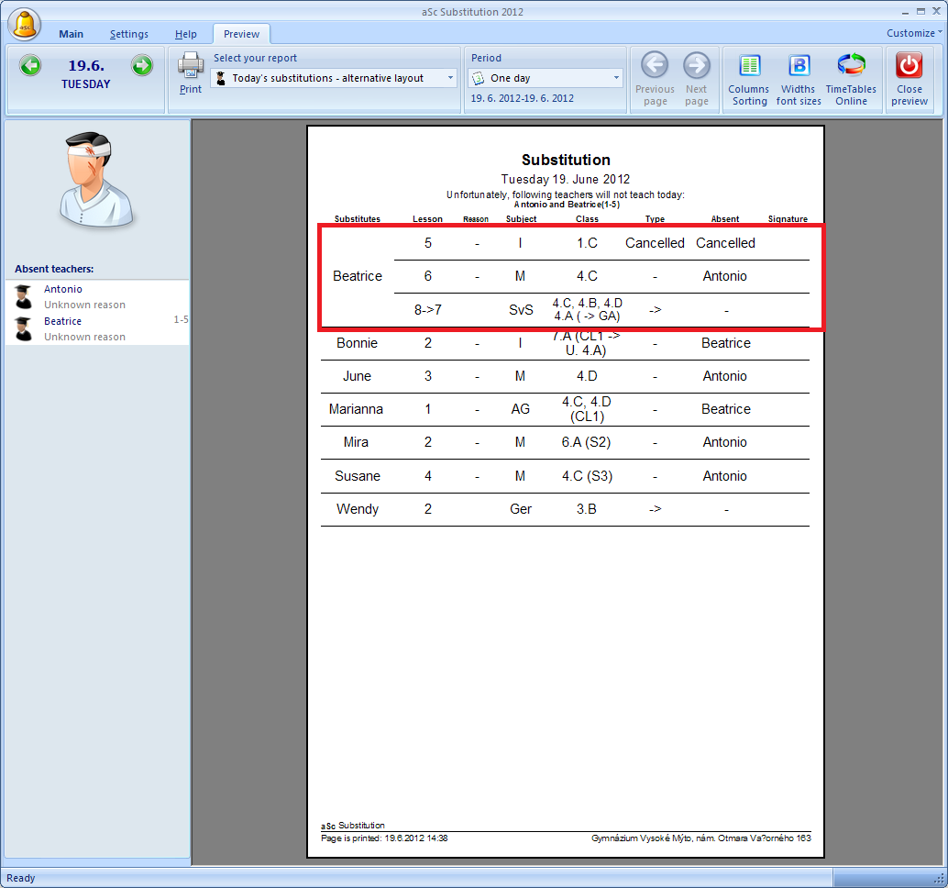The width and height of the screenshot is (948, 888).
Task: Switch to the Main tab
Action: (x=71, y=34)
